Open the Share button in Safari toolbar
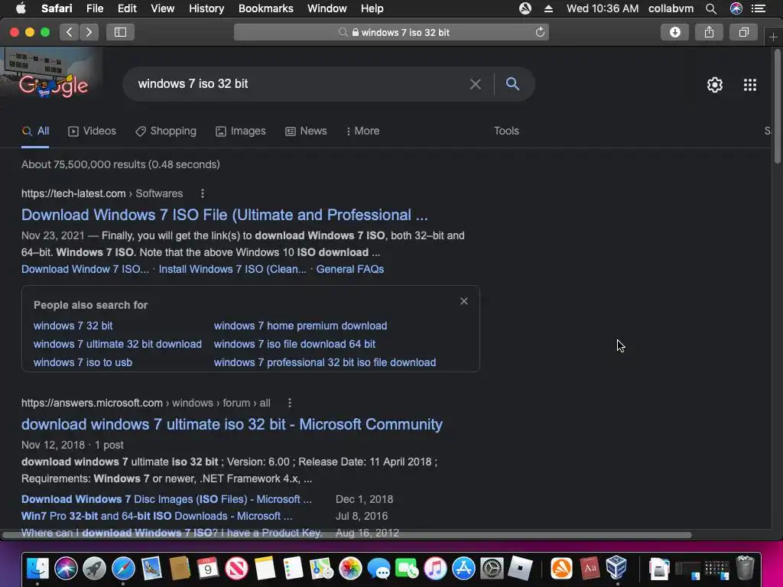This screenshot has height=587, width=783. pyautogui.click(x=709, y=32)
